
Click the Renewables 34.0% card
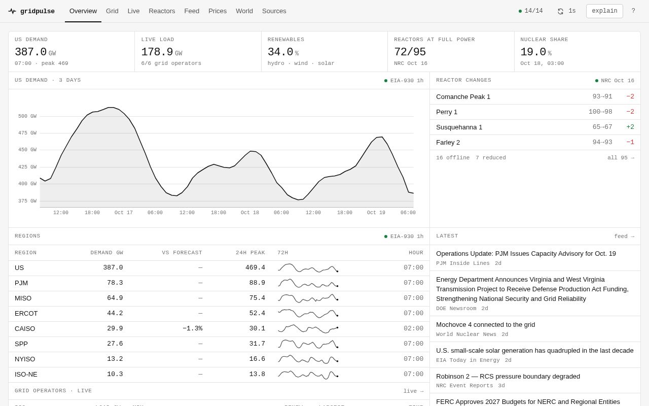point(324,52)
